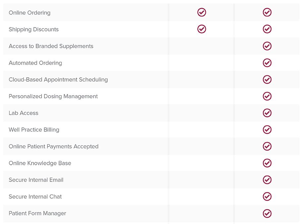Click the second-column checkmark for Online Ordering
Viewport: 302px width, 224px height.
pyautogui.click(x=267, y=12)
